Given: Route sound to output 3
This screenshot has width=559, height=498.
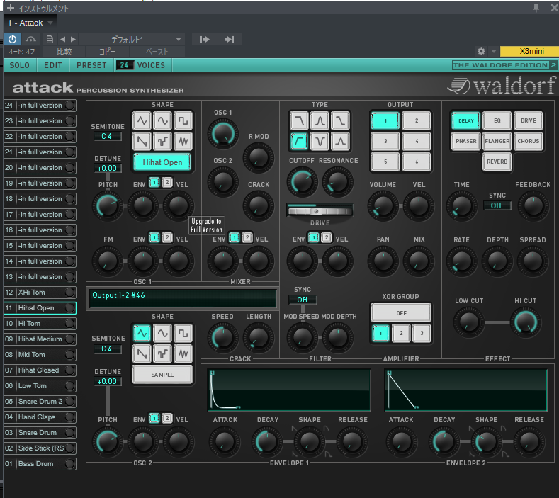Looking at the screenshot, I should (385, 141).
